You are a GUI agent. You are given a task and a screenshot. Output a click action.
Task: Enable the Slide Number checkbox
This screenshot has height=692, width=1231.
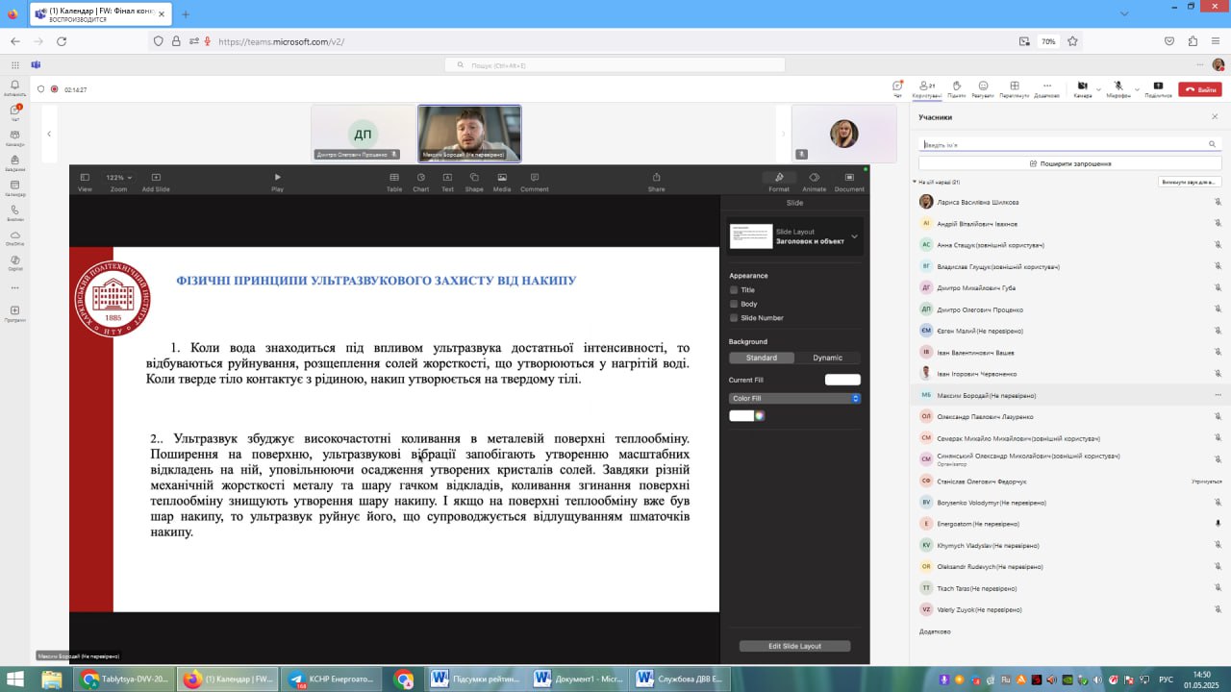(734, 317)
